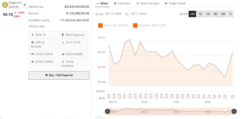This screenshot has width=243, height=119.
Task: Open the DOGE Github link
Action: click(x=43, y=54)
